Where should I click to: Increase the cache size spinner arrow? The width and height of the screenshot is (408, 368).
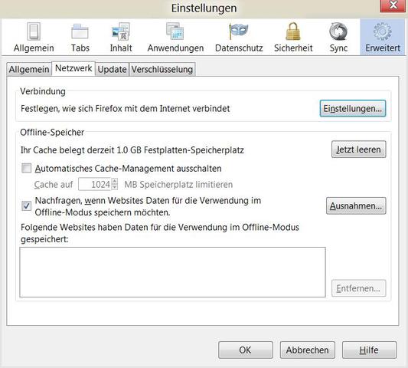[x=115, y=181]
